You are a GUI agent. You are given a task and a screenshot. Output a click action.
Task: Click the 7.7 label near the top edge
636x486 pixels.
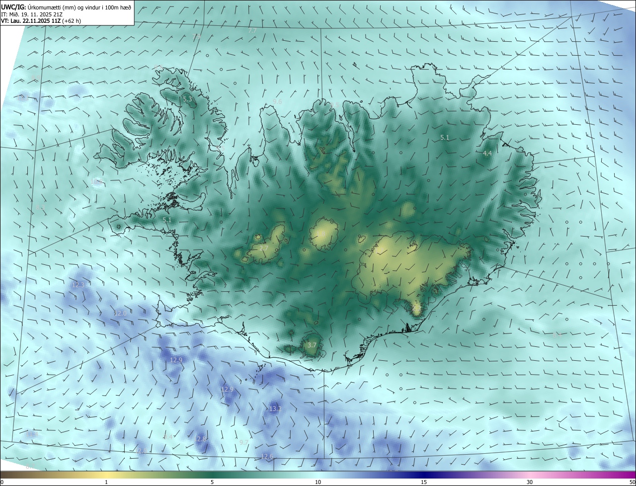pyautogui.click(x=252, y=31)
